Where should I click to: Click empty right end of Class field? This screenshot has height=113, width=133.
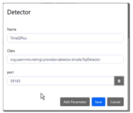[x=112, y=60]
